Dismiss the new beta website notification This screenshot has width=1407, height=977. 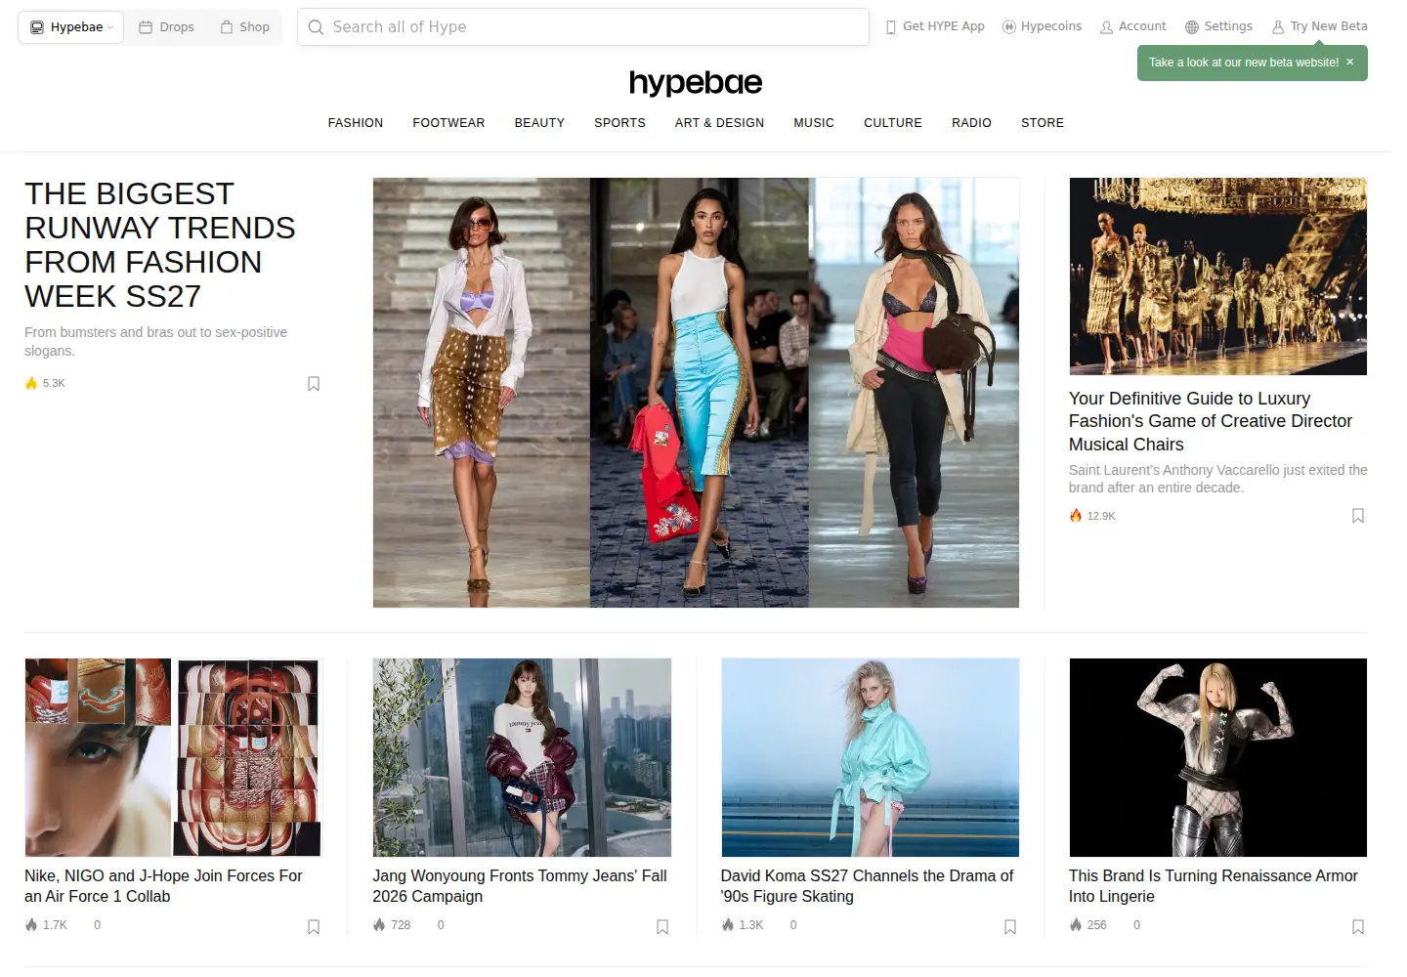coord(1350,62)
